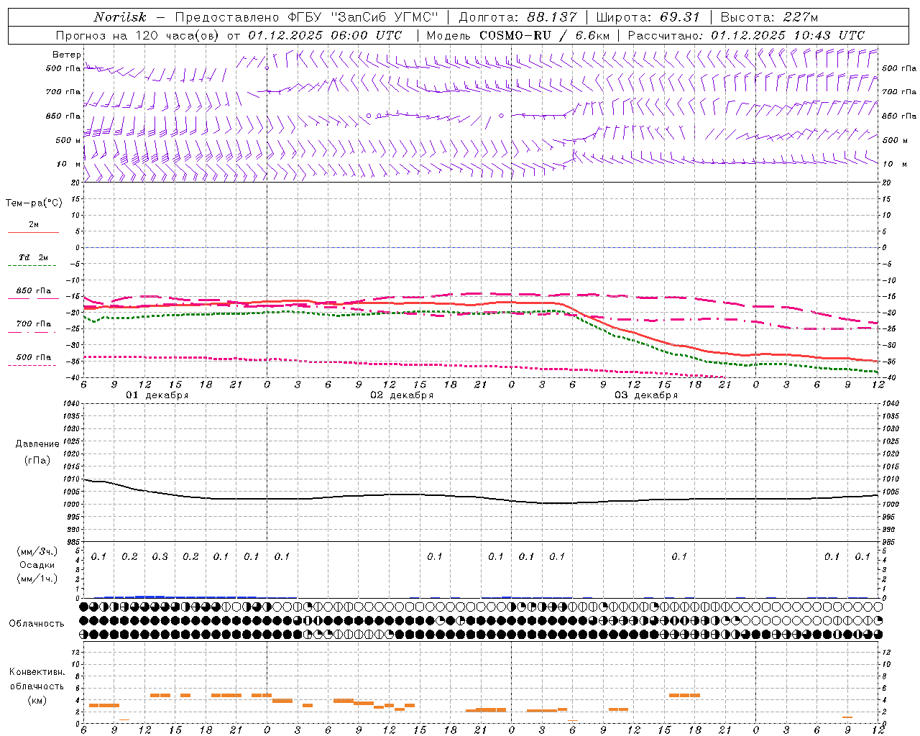Click the Norilsk station title
920x736 pixels.
tap(120, 17)
